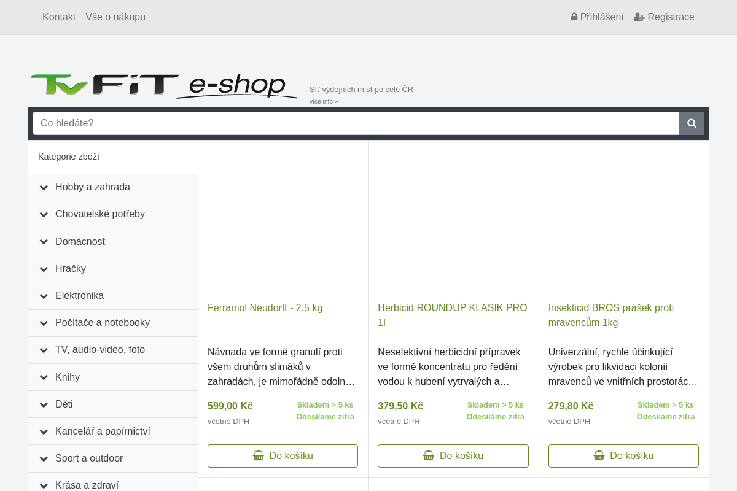Screen dimensions: 737x491
Task: Follow the 'více info »' link
Action: click(324, 101)
